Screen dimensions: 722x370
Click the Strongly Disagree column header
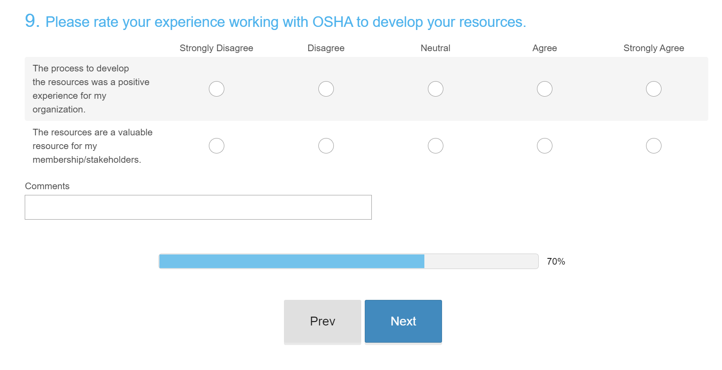coord(216,48)
